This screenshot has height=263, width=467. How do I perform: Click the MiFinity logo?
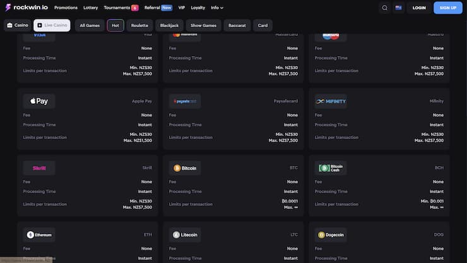[331, 101]
